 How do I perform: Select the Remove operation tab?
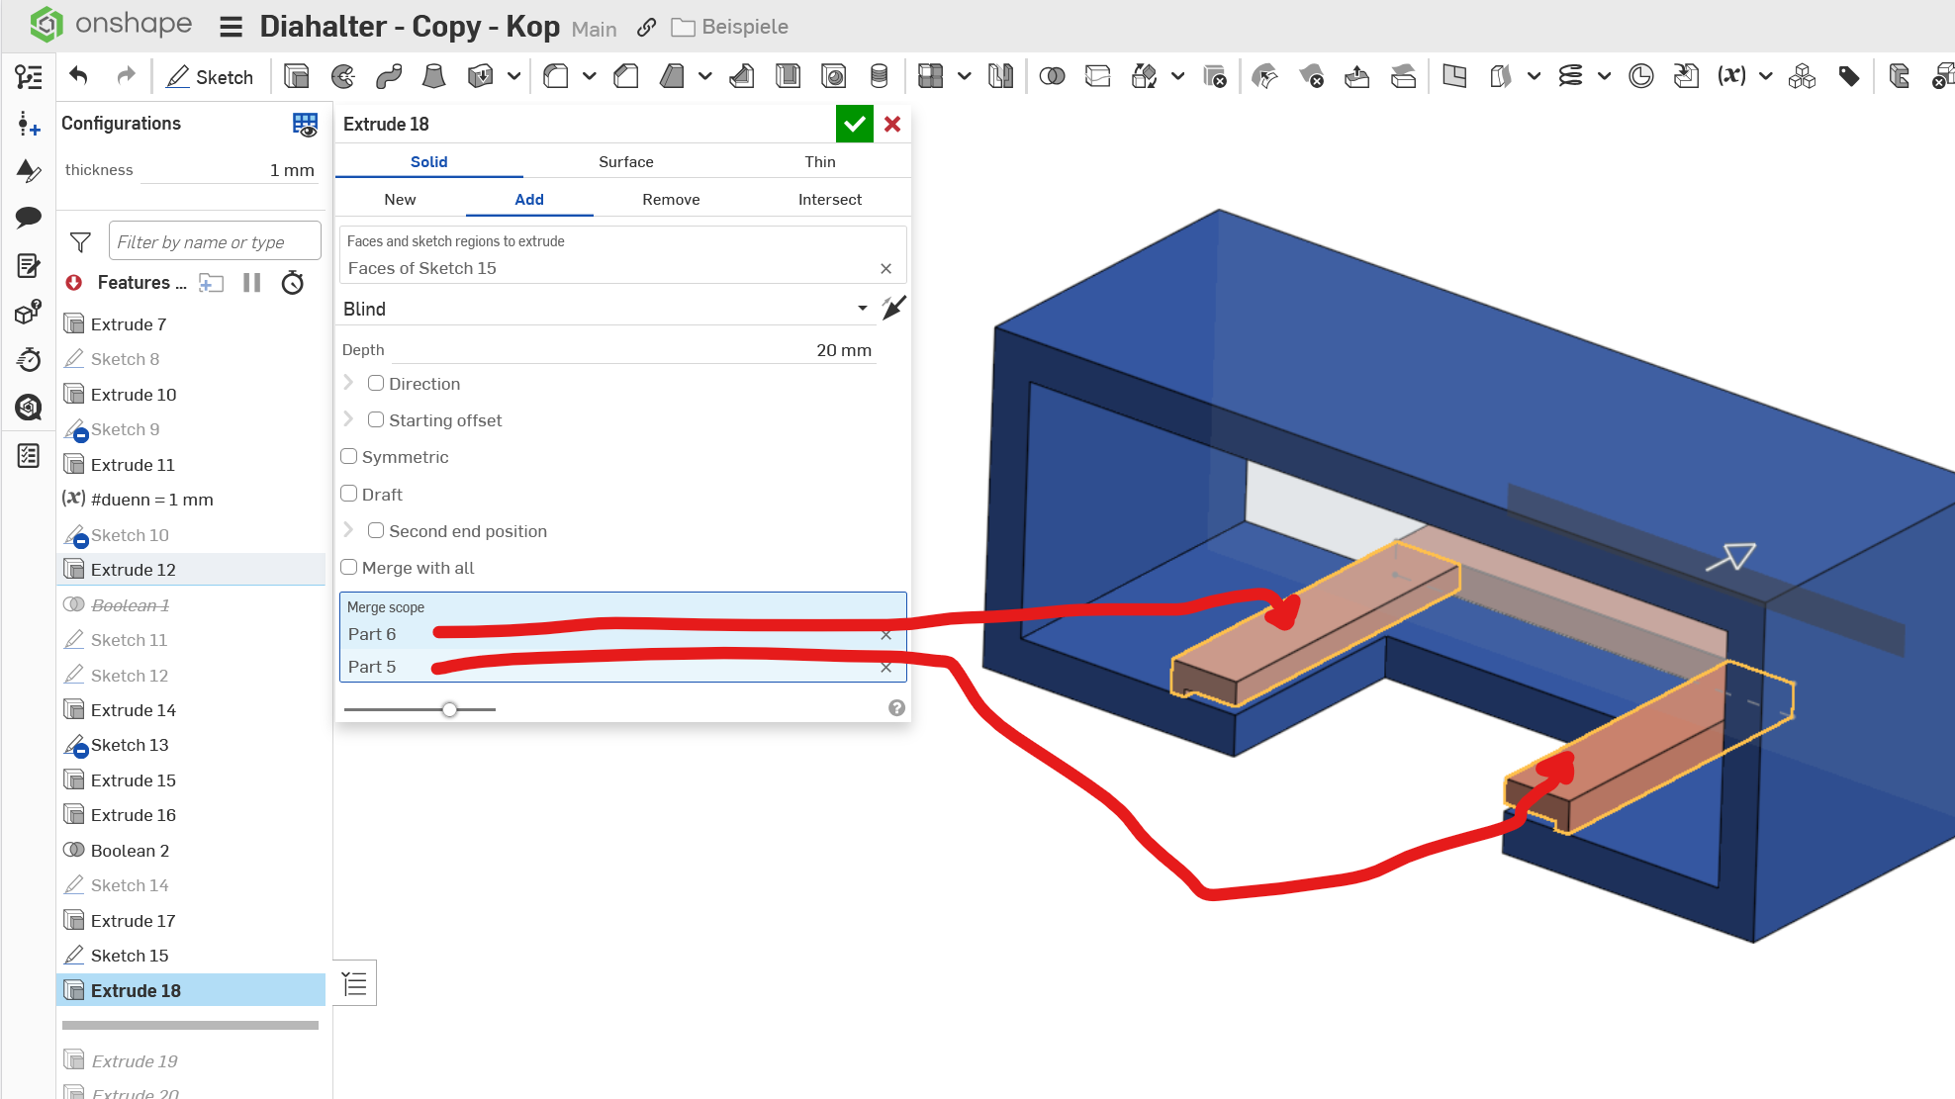(671, 199)
